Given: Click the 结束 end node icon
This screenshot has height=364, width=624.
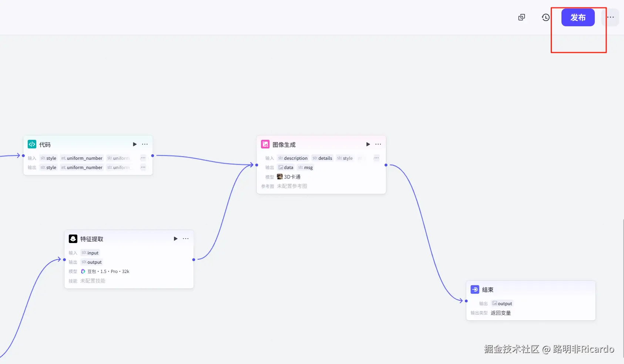Looking at the screenshot, I should click(475, 290).
